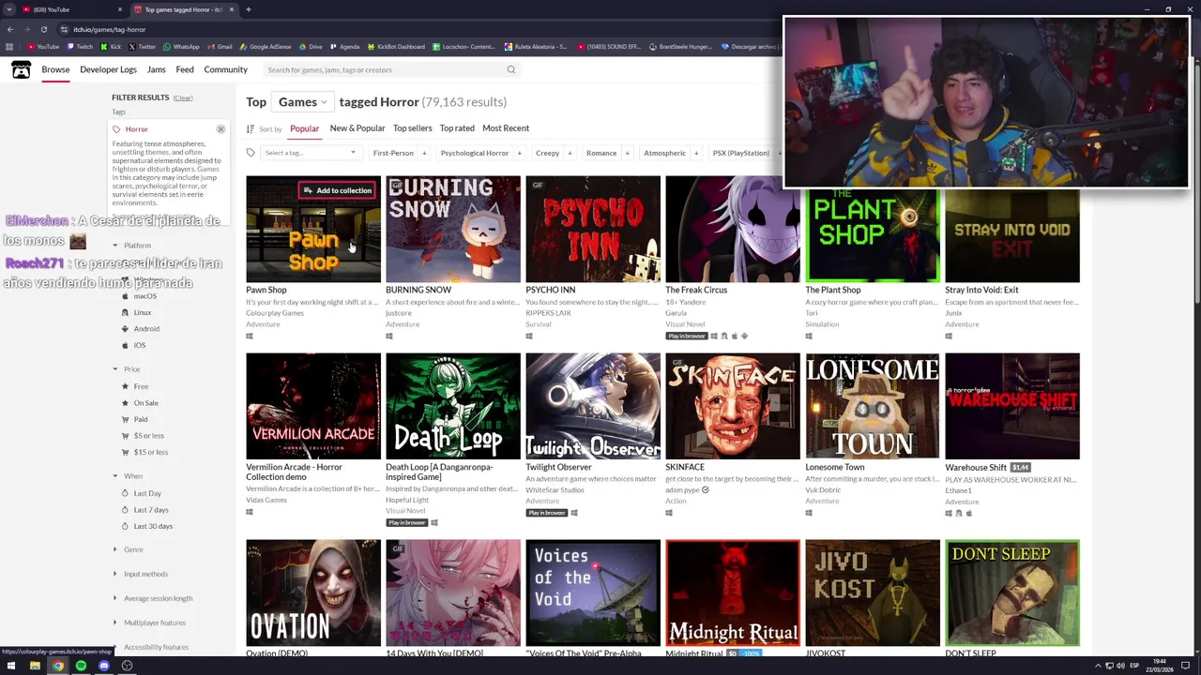
Task: Sort by Most Recent
Action: [x=506, y=128]
